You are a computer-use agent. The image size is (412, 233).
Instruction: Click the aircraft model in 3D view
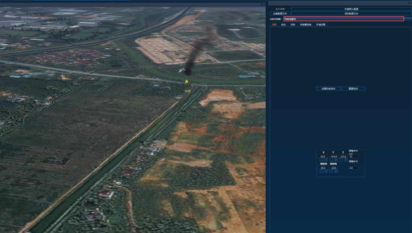[182, 70]
